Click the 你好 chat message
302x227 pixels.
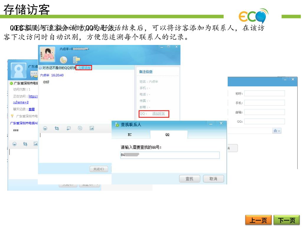tap(46, 82)
